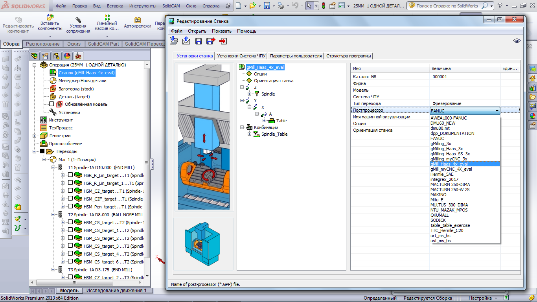Image resolution: width=537 pixels, height=302 pixels.
Task: Click the open folder icon in machine editor toolbar
Action: point(174,41)
